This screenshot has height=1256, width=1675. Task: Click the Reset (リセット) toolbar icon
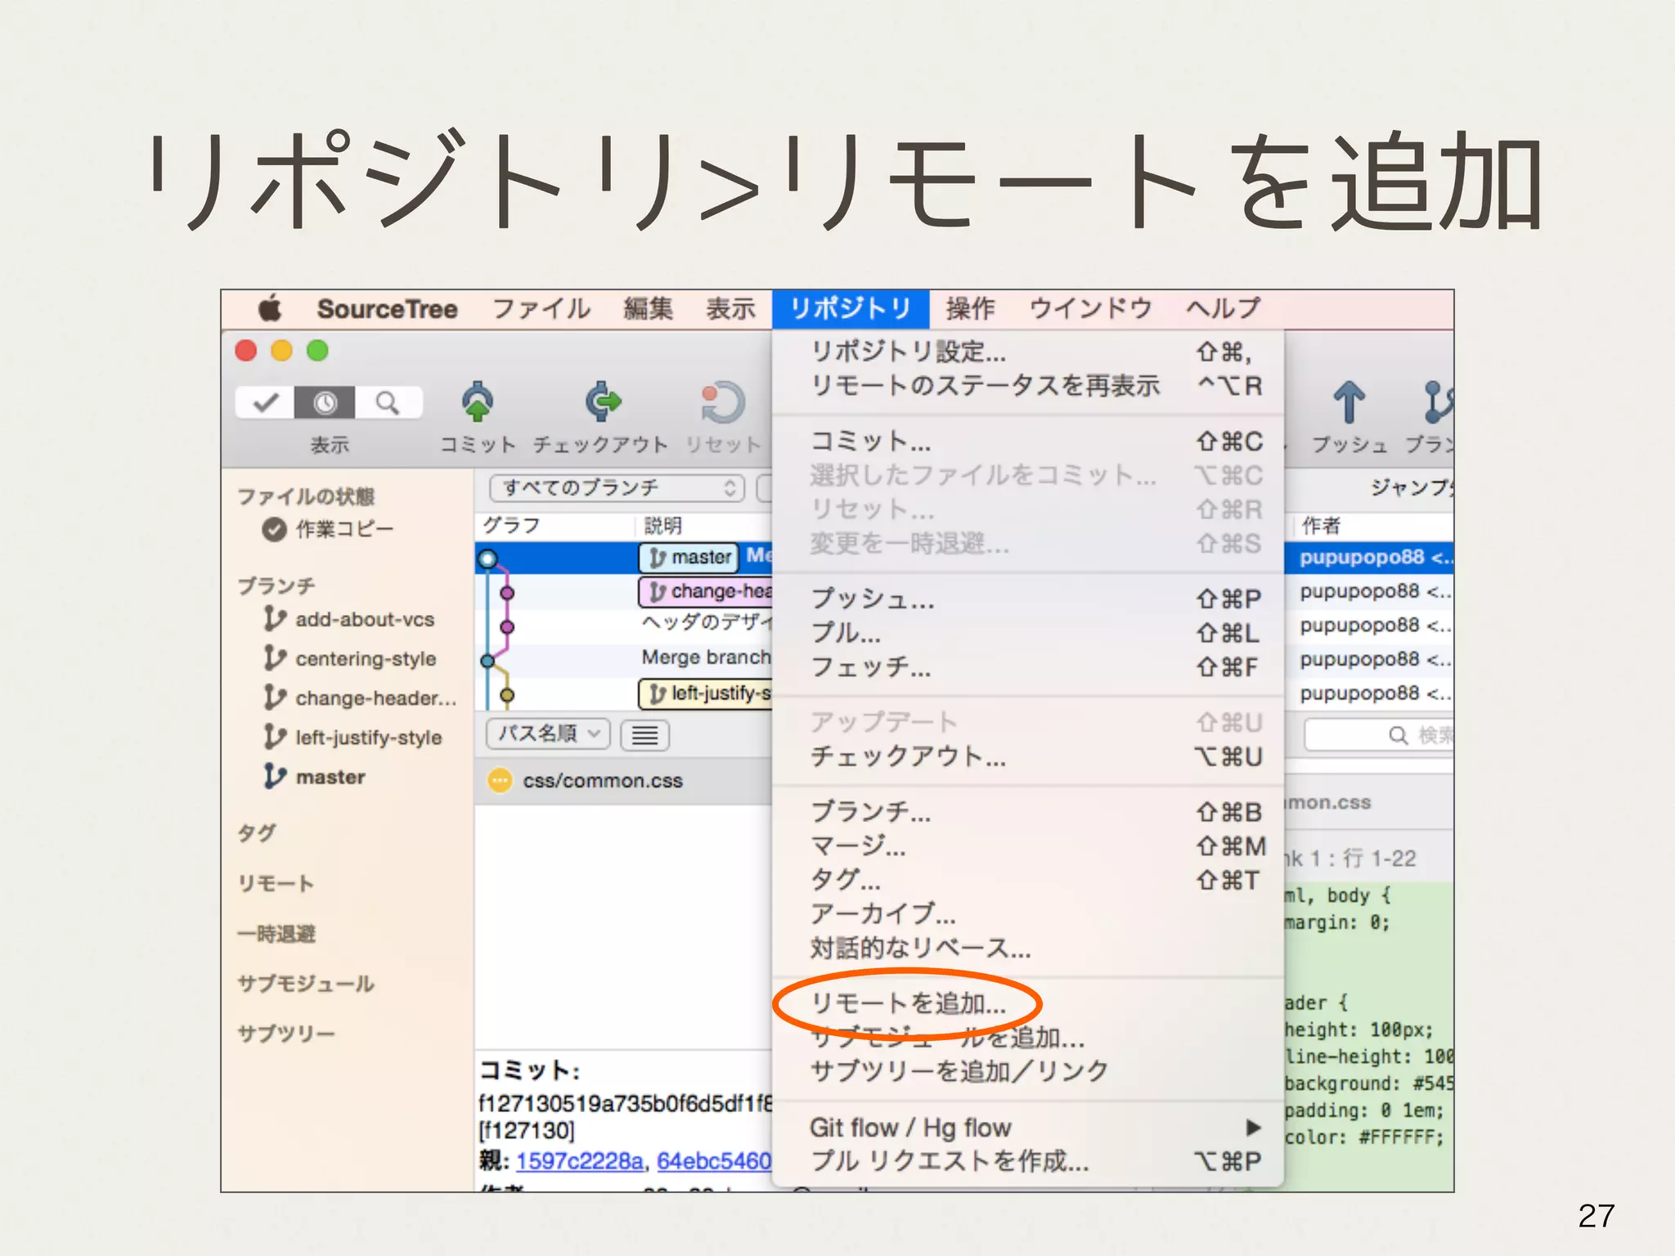722,402
